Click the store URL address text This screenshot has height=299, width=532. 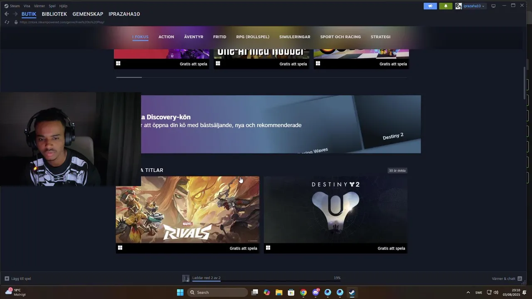tap(62, 22)
